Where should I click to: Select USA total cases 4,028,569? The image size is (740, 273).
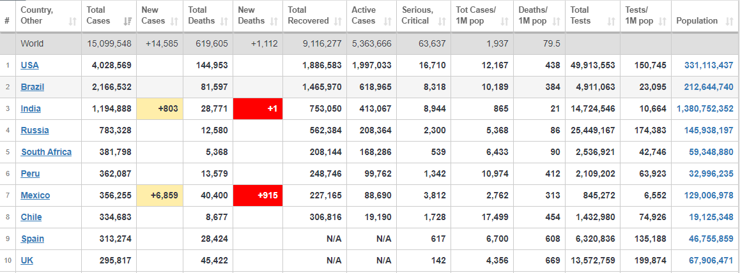pos(111,66)
